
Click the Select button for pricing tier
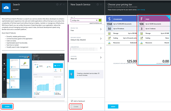click(113, 107)
